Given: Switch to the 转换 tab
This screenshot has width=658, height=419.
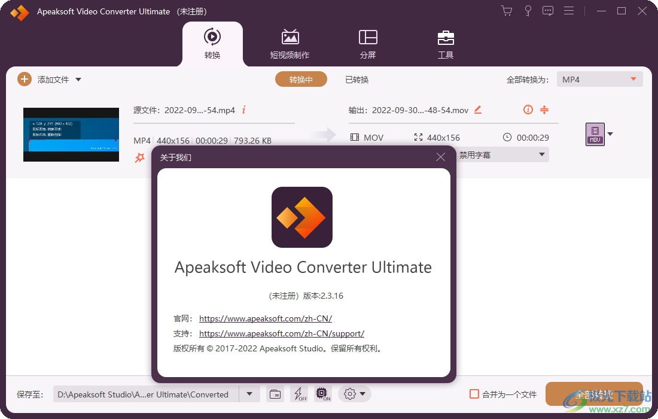Looking at the screenshot, I should (212, 44).
